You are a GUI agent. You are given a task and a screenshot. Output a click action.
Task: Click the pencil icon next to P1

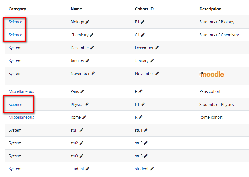coord(143,105)
